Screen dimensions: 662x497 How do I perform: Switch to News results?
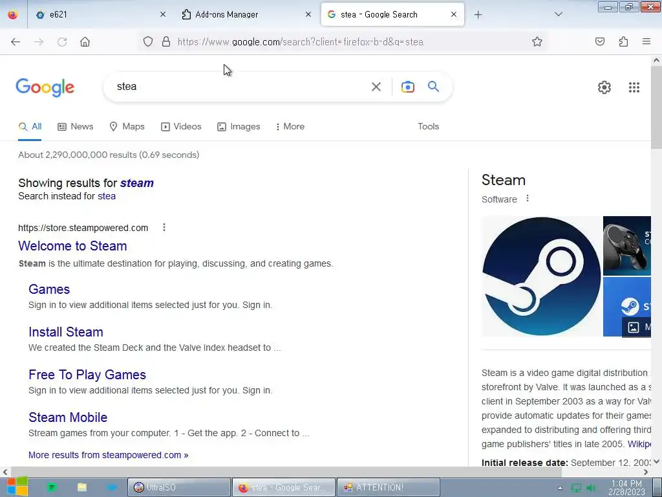tap(76, 126)
